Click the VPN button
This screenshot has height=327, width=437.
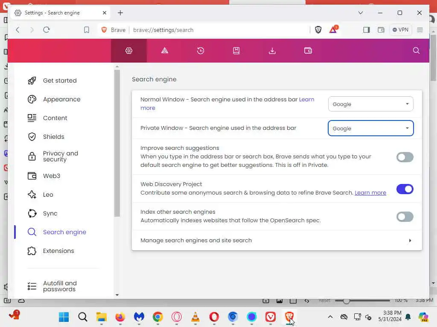(400, 30)
